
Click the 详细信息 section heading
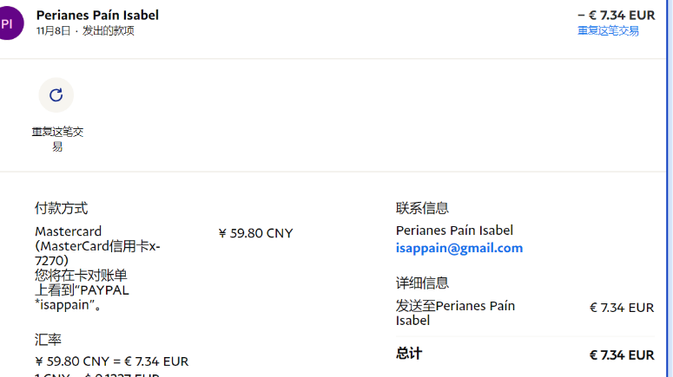click(x=422, y=283)
